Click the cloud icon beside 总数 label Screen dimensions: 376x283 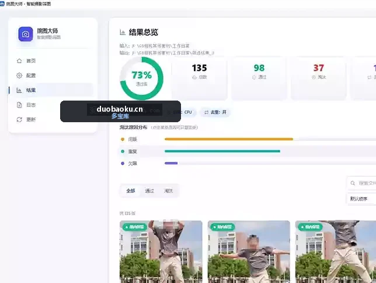tap(194, 77)
